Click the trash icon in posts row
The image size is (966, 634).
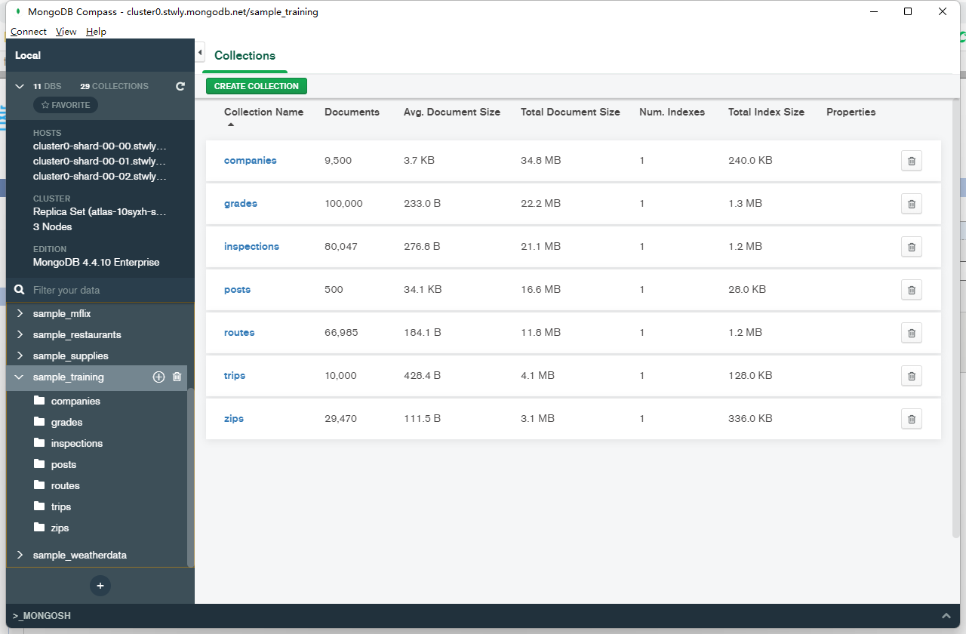(911, 290)
